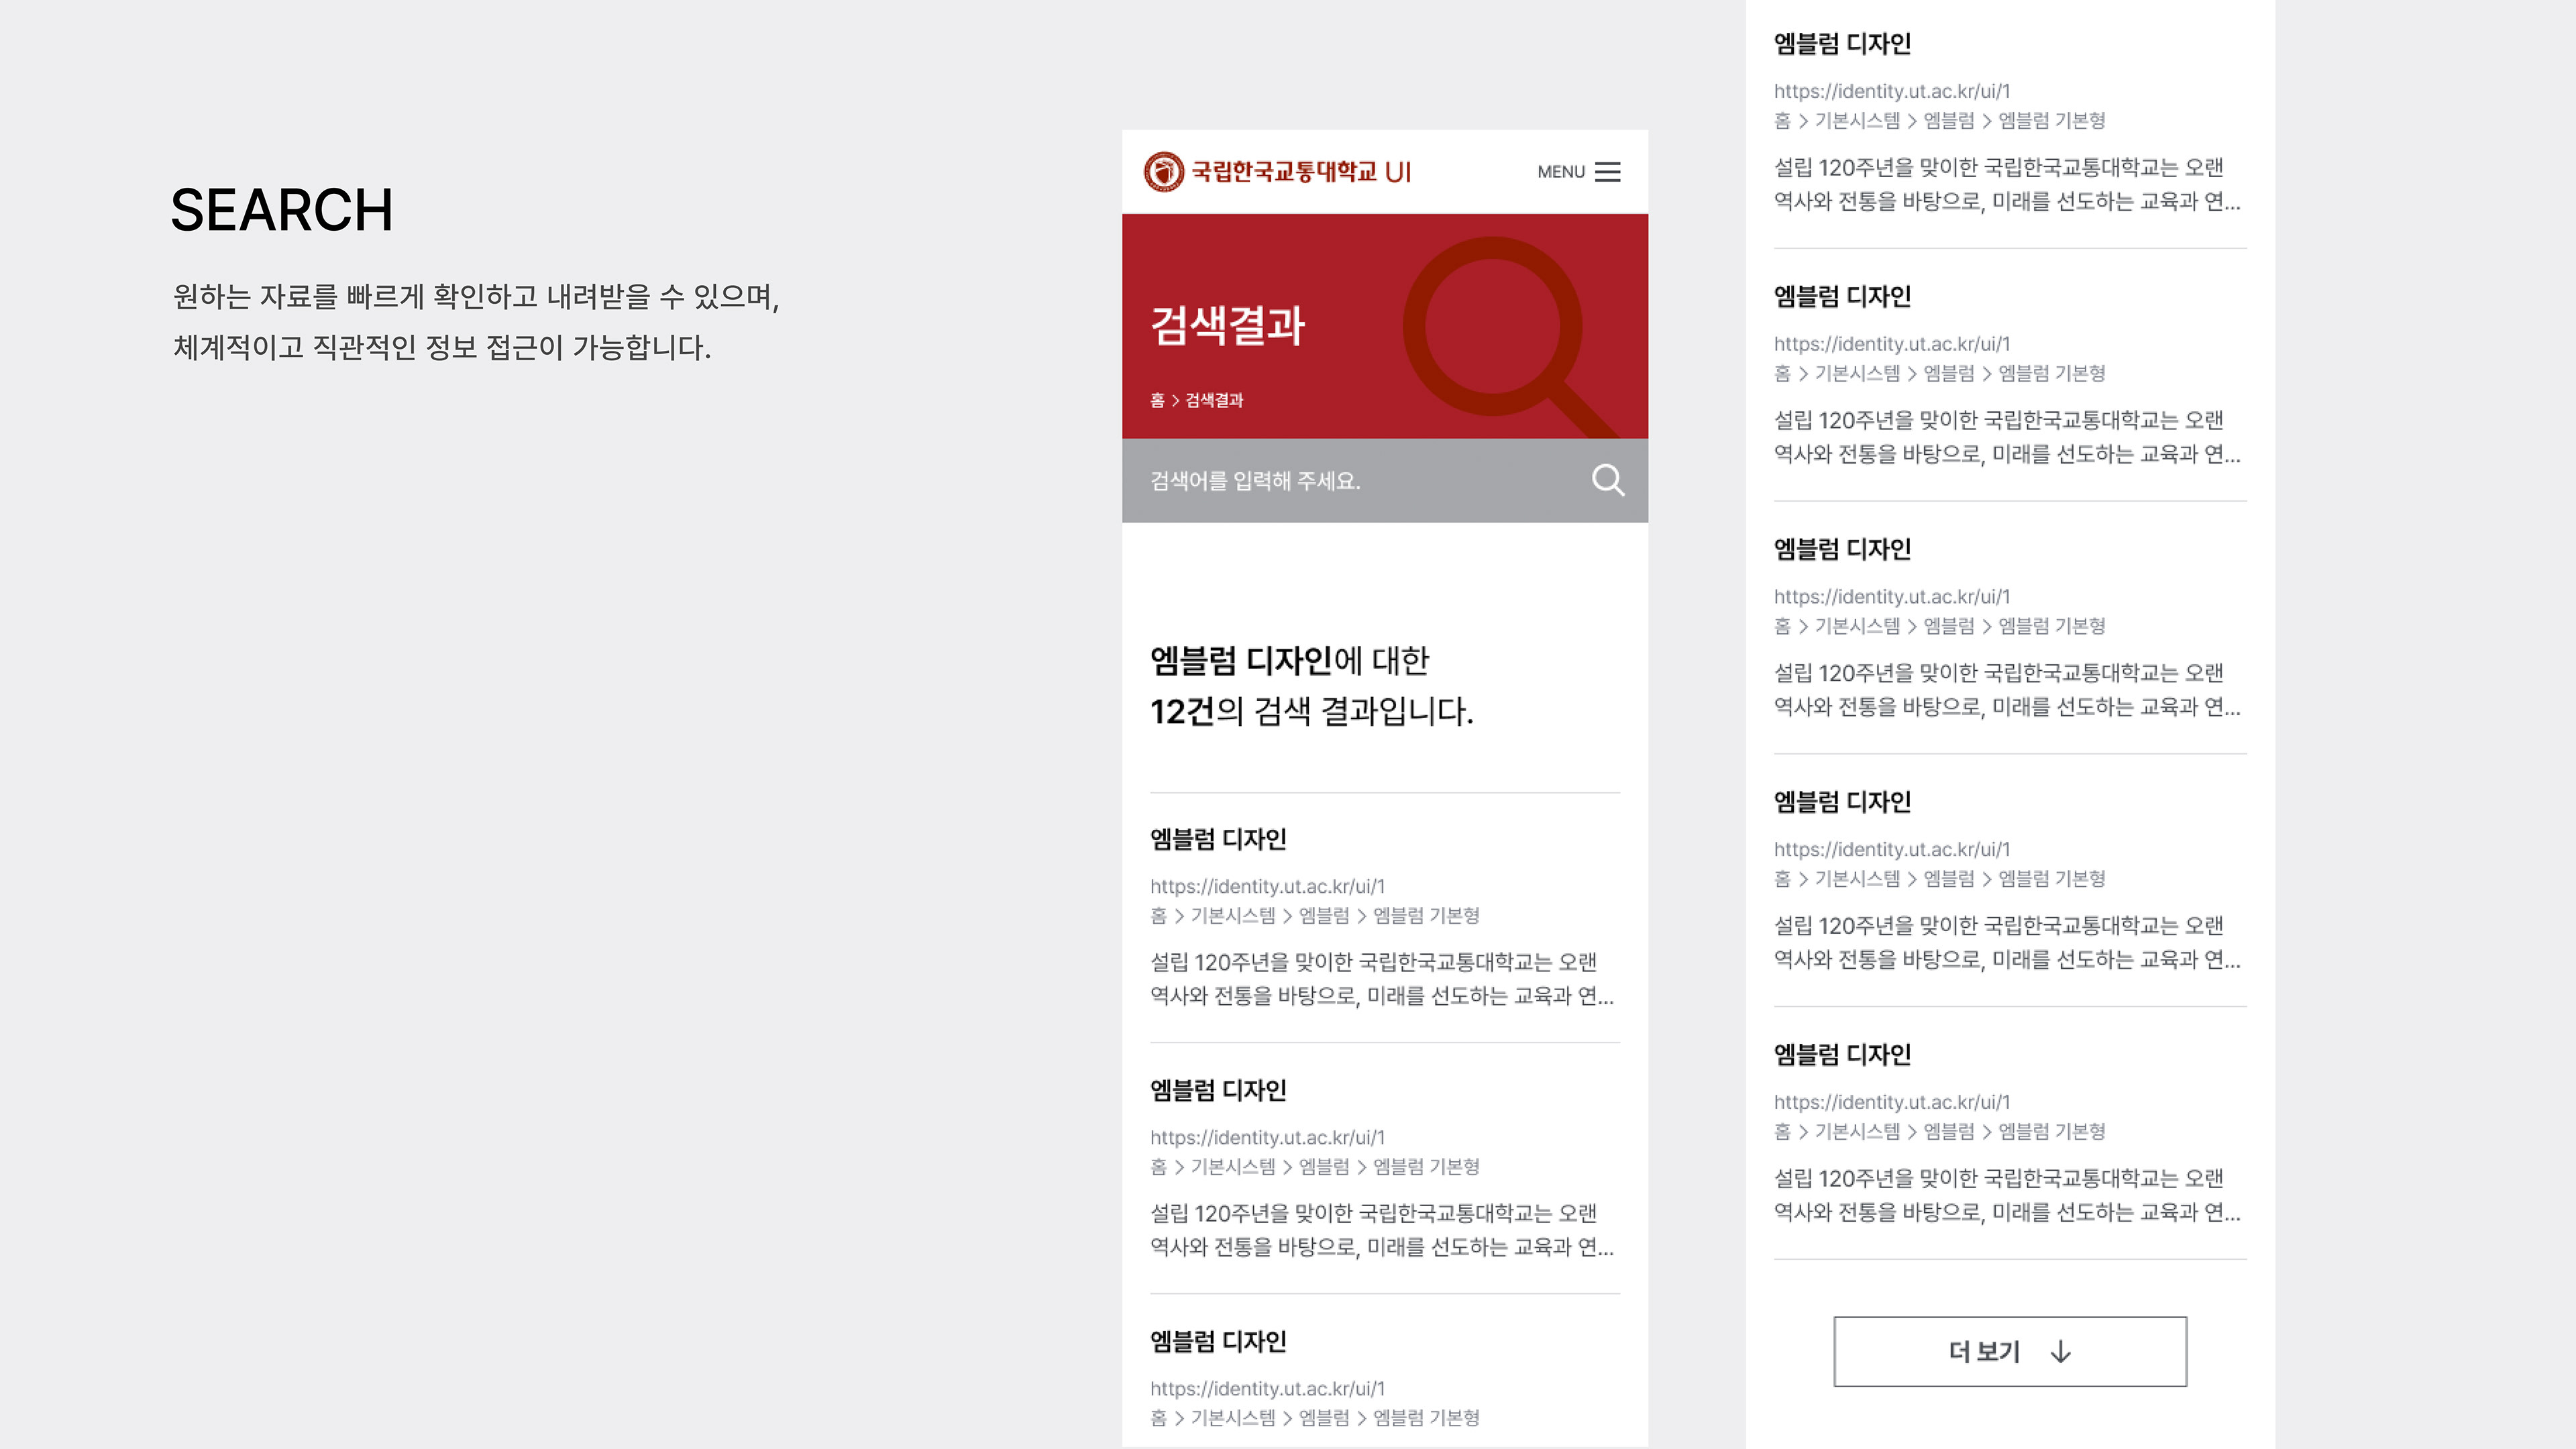Click the MENU label in header

[x=1561, y=172]
